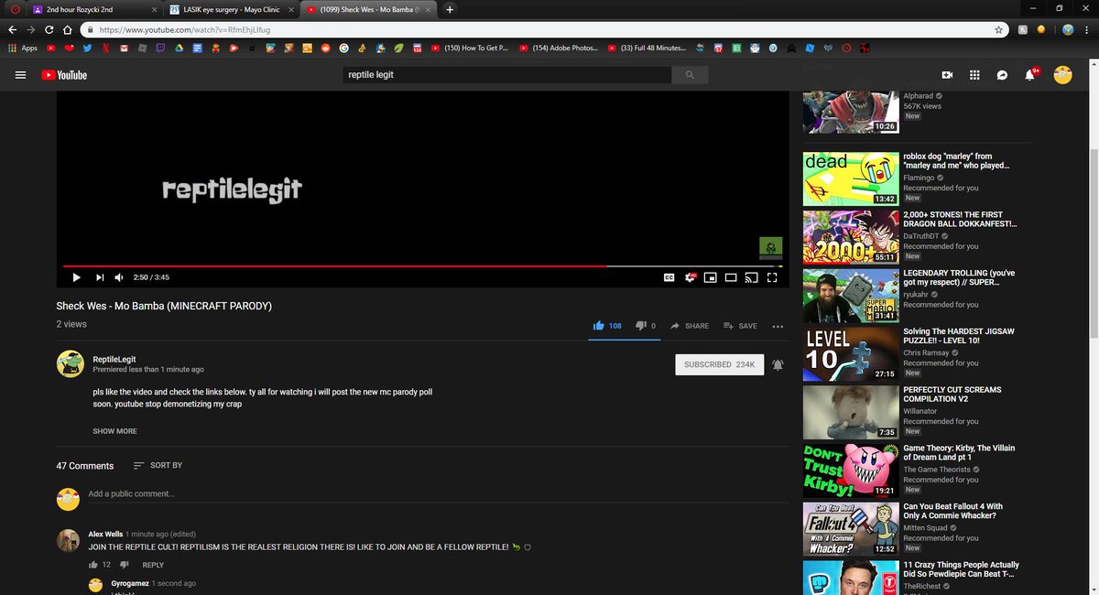Click the search magnifier button

pos(690,75)
